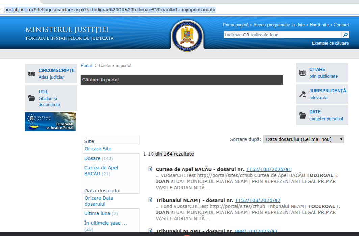Click the Util folder icon

point(32,98)
